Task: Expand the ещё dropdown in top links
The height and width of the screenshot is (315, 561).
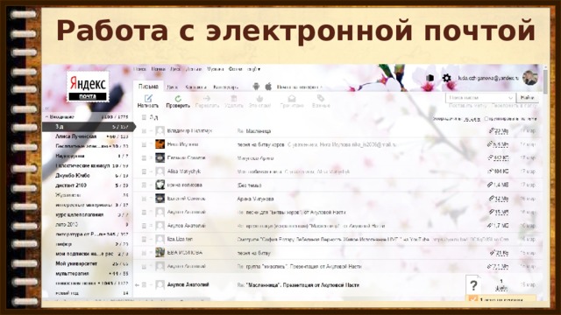Action: click(x=253, y=69)
